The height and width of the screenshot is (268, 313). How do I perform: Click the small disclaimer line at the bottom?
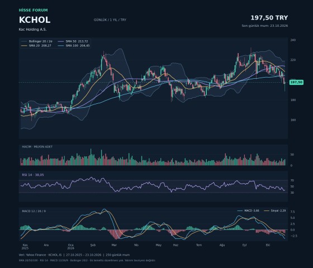87,260
